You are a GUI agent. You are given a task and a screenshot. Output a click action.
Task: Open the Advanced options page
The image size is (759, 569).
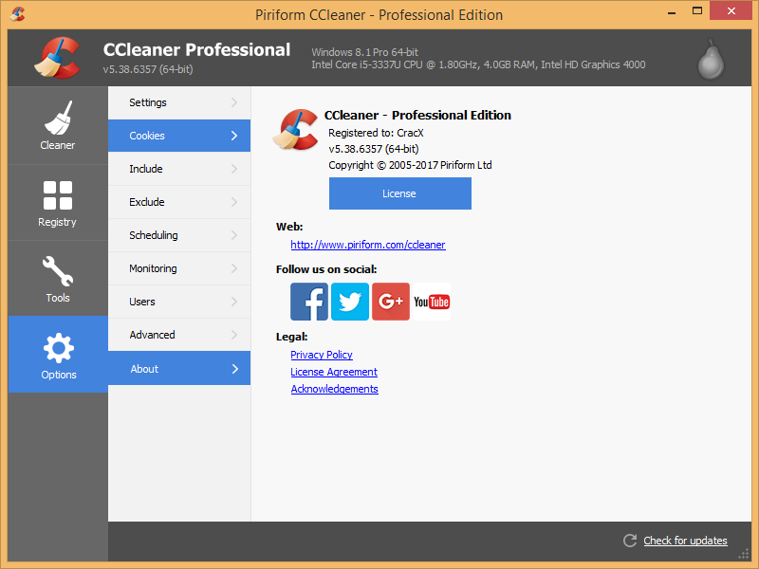point(179,335)
